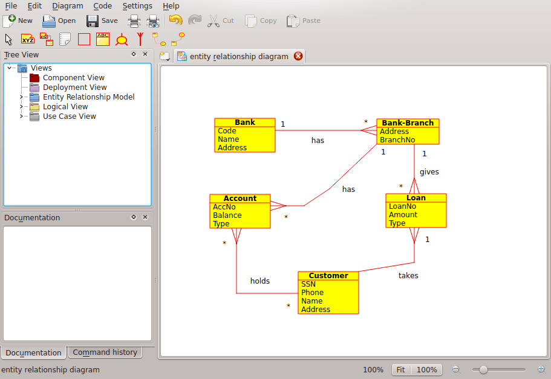The image size is (551, 379).
Task: Adjust the zoom slider handle
Action: [x=483, y=369]
